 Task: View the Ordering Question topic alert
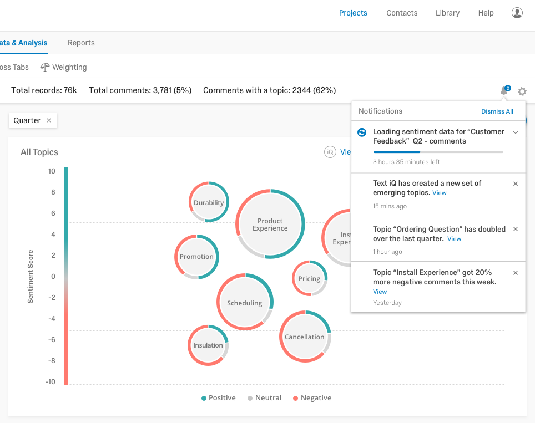[x=454, y=239]
